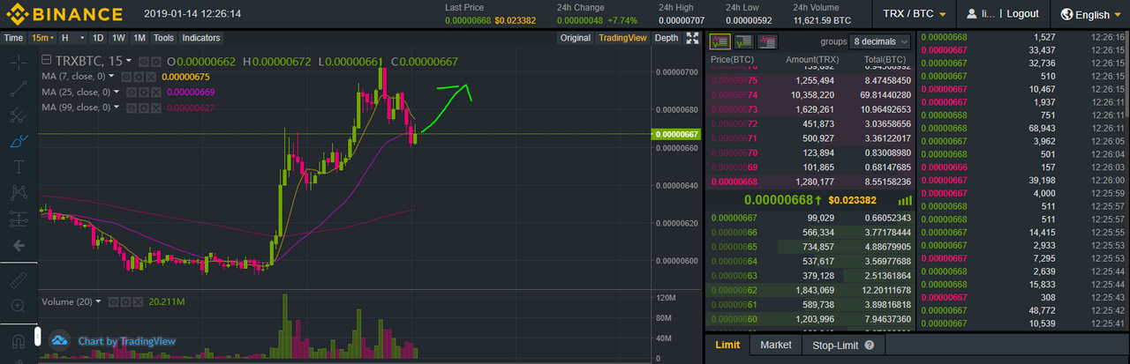
Task: Set chart interval to 1W
Action: (x=118, y=38)
